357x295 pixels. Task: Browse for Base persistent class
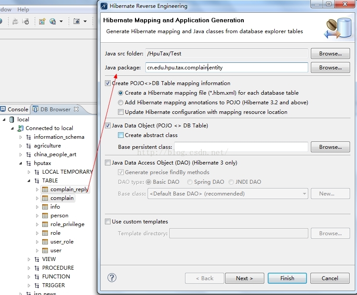(x=330, y=147)
